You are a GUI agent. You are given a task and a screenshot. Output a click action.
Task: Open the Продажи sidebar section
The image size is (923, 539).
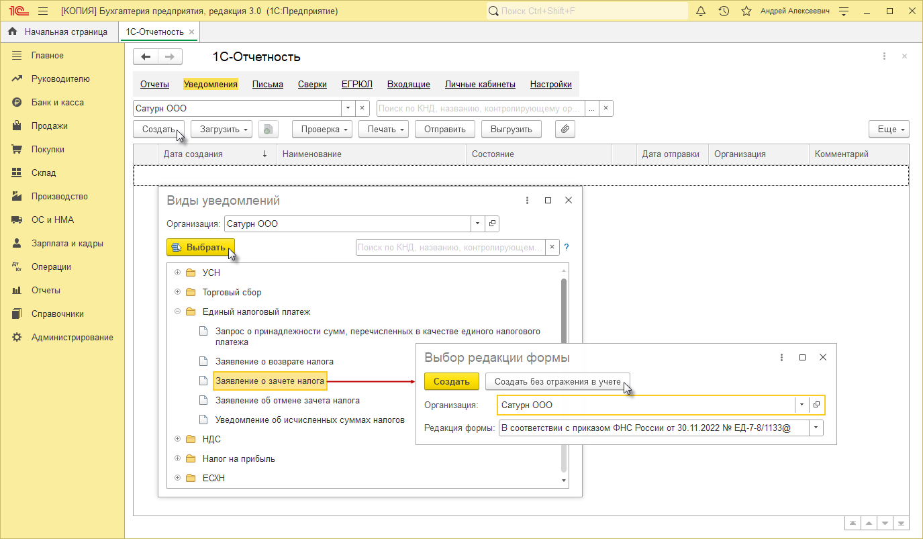tap(50, 126)
